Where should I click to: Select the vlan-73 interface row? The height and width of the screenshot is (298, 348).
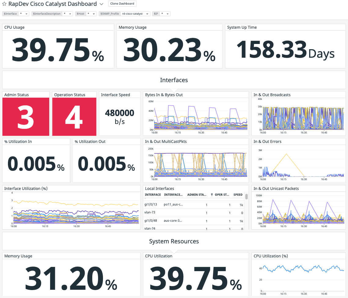[x=194, y=213]
